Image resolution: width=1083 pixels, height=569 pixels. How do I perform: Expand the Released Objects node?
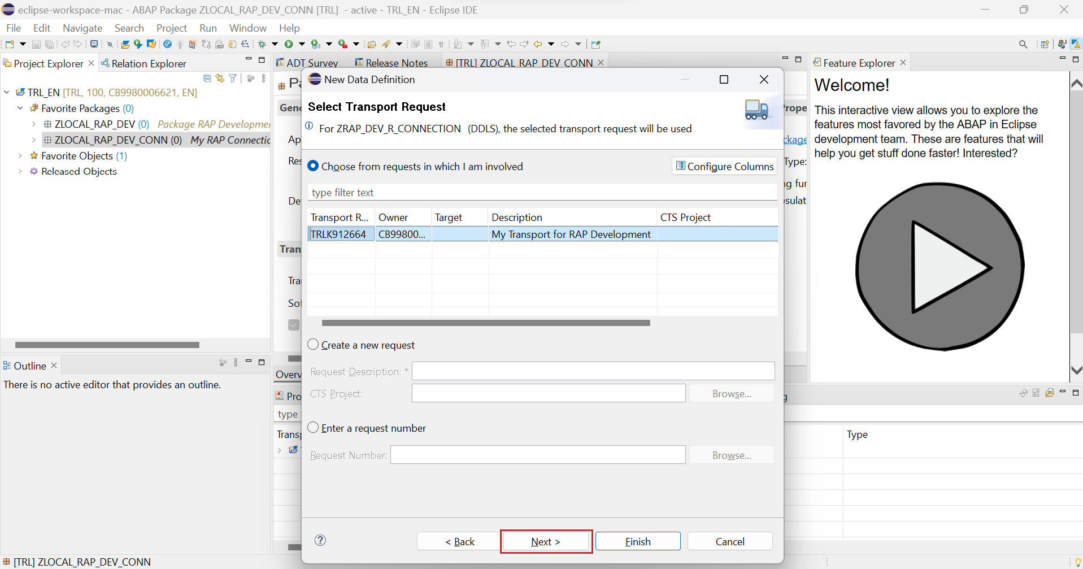20,171
